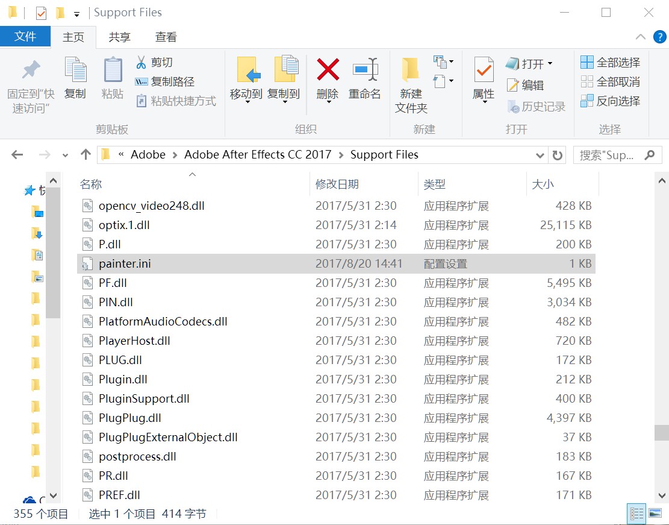Invert selection using 反向选择

click(611, 101)
